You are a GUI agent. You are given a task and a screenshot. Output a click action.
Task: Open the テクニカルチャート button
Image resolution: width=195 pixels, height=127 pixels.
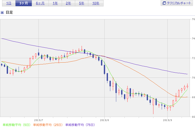177,3
